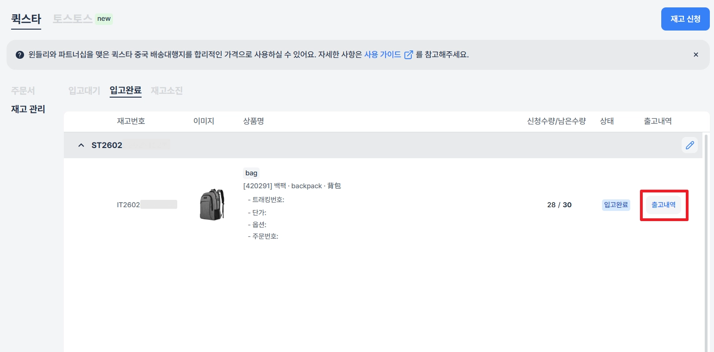Select 재고 관리 in the sidebar
The height and width of the screenshot is (352, 714).
point(28,110)
